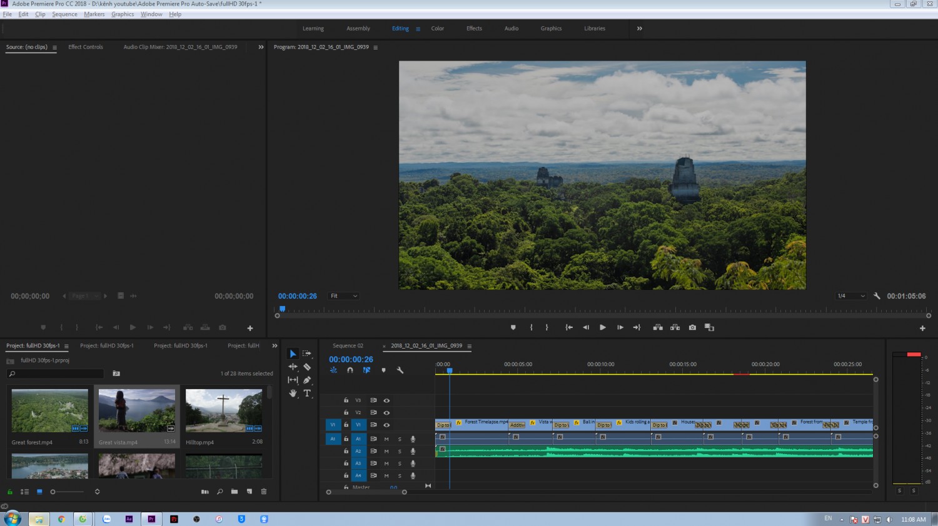Click the Extract button in Program monitor
The image size is (938, 526).
coord(675,327)
